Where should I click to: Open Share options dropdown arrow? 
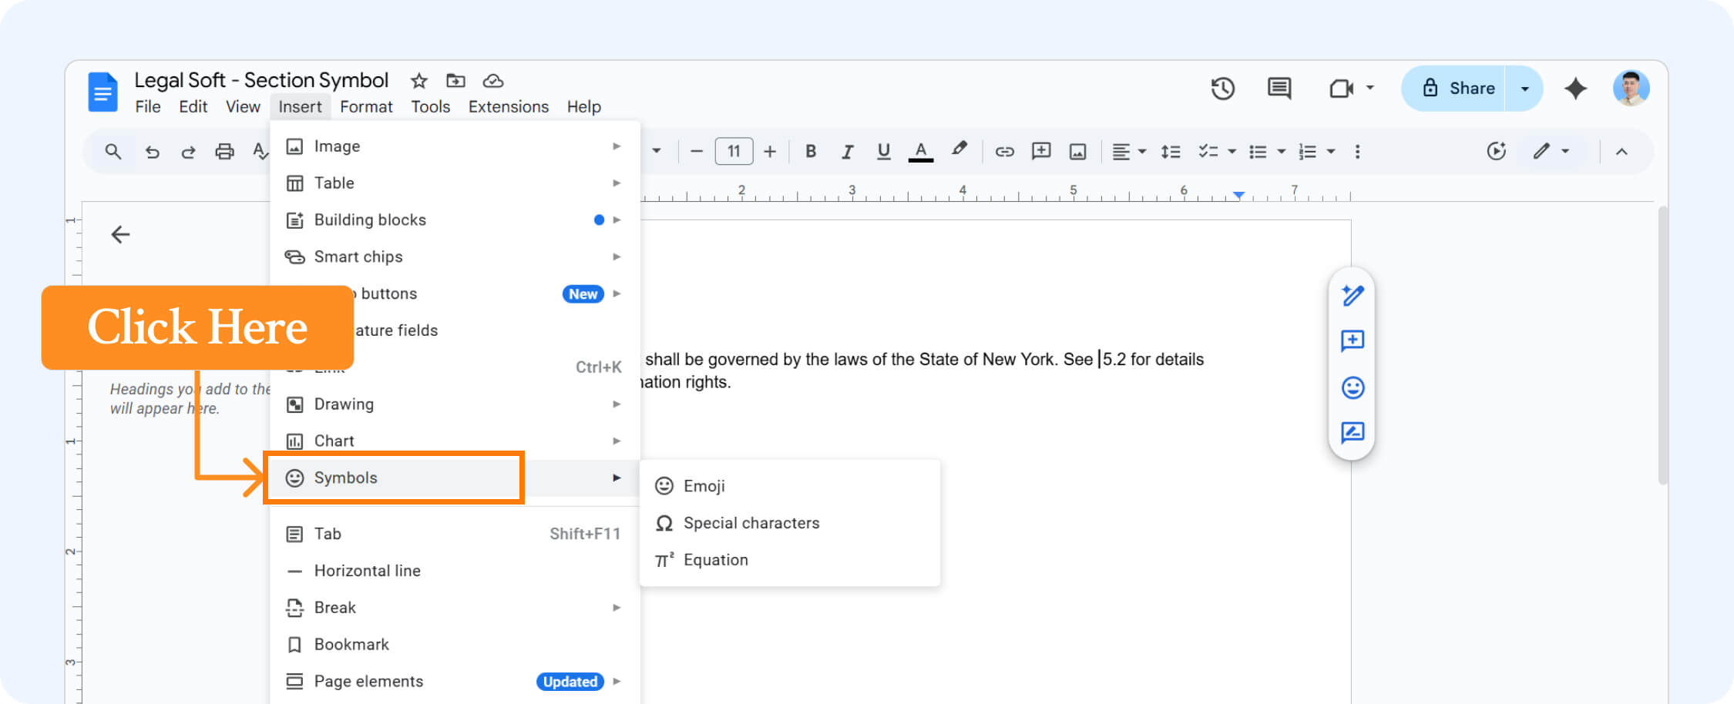(x=1524, y=89)
